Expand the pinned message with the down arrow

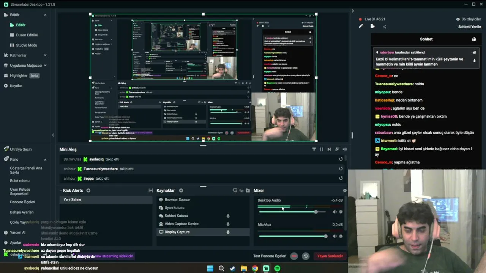[x=474, y=61]
